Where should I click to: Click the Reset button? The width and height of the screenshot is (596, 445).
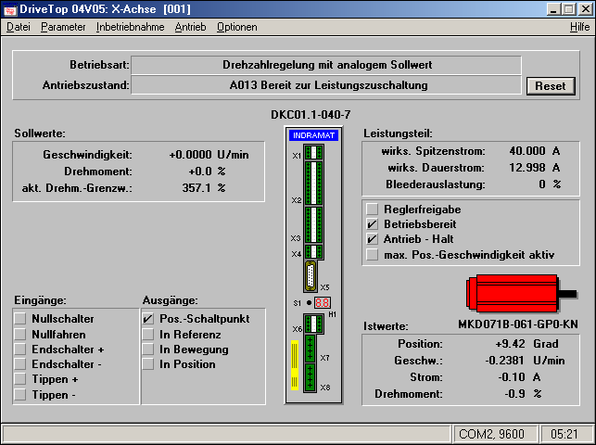[551, 86]
